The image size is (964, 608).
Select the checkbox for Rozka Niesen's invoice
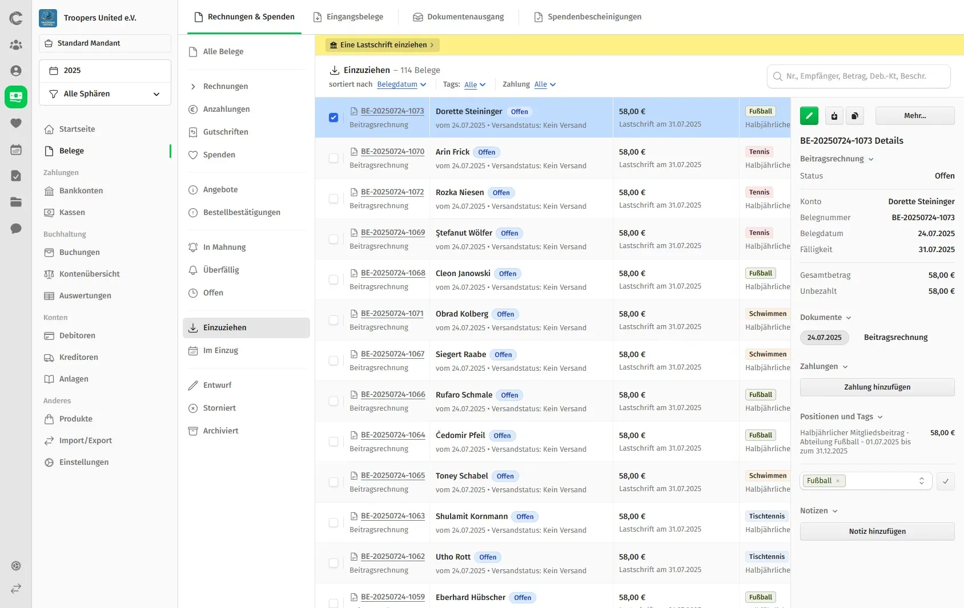(334, 198)
